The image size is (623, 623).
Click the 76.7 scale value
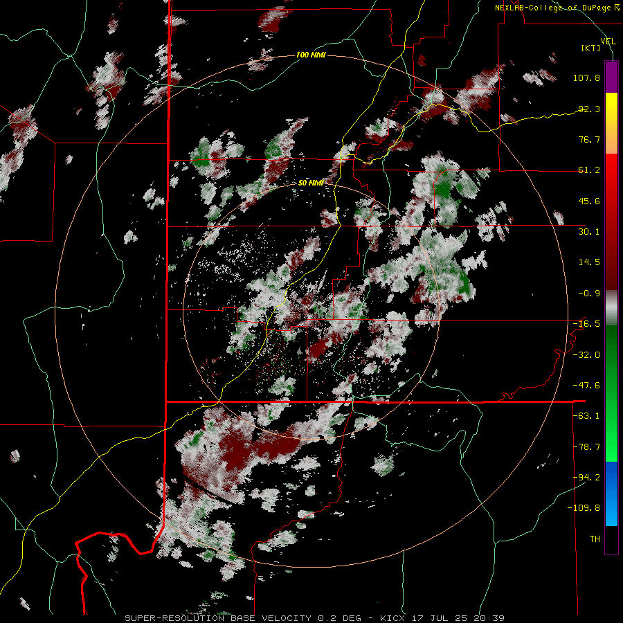pyautogui.click(x=589, y=139)
